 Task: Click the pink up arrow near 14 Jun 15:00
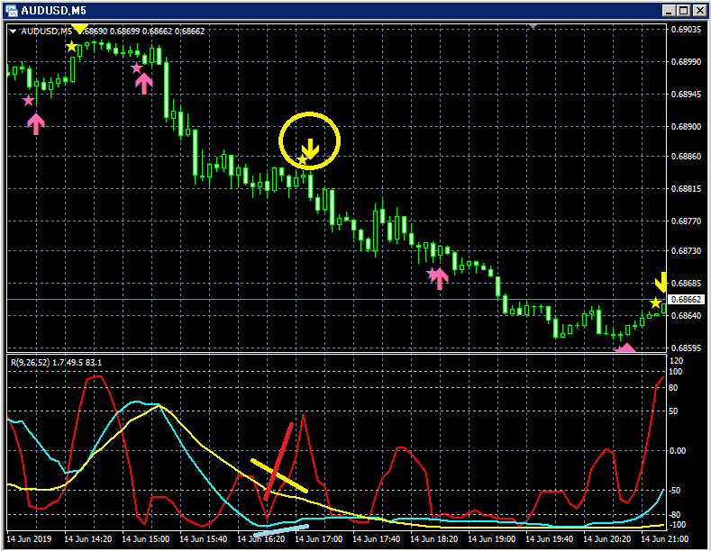[144, 84]
